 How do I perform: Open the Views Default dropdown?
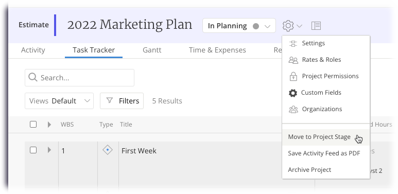pos(59,101)
